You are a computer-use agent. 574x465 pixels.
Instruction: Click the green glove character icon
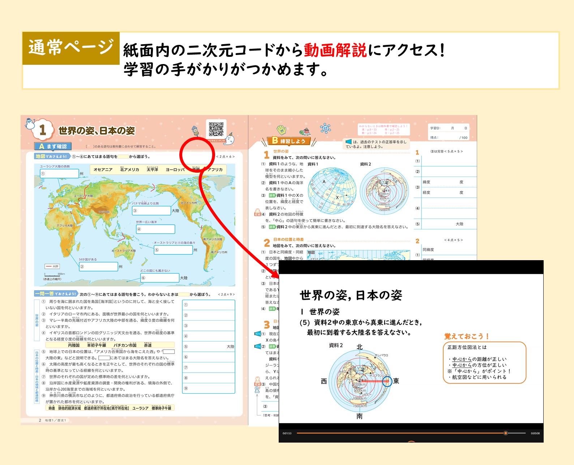point(281,130)
